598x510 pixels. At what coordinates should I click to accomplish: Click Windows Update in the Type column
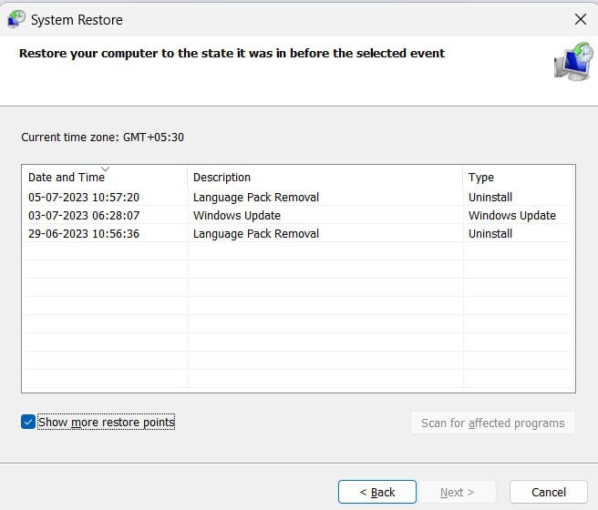click(511, 216)
